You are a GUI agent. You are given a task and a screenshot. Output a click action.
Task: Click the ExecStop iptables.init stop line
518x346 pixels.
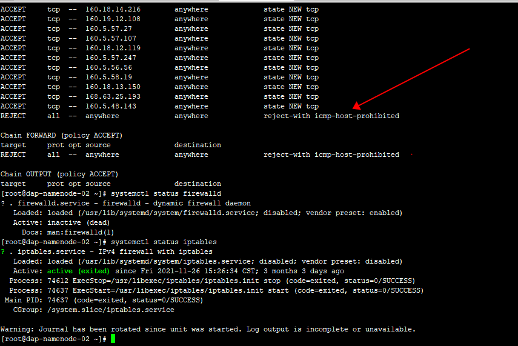(x=212, y=281)
